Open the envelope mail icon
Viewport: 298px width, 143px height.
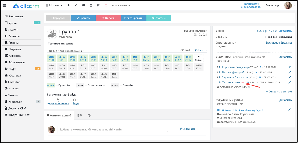point(84,5)
